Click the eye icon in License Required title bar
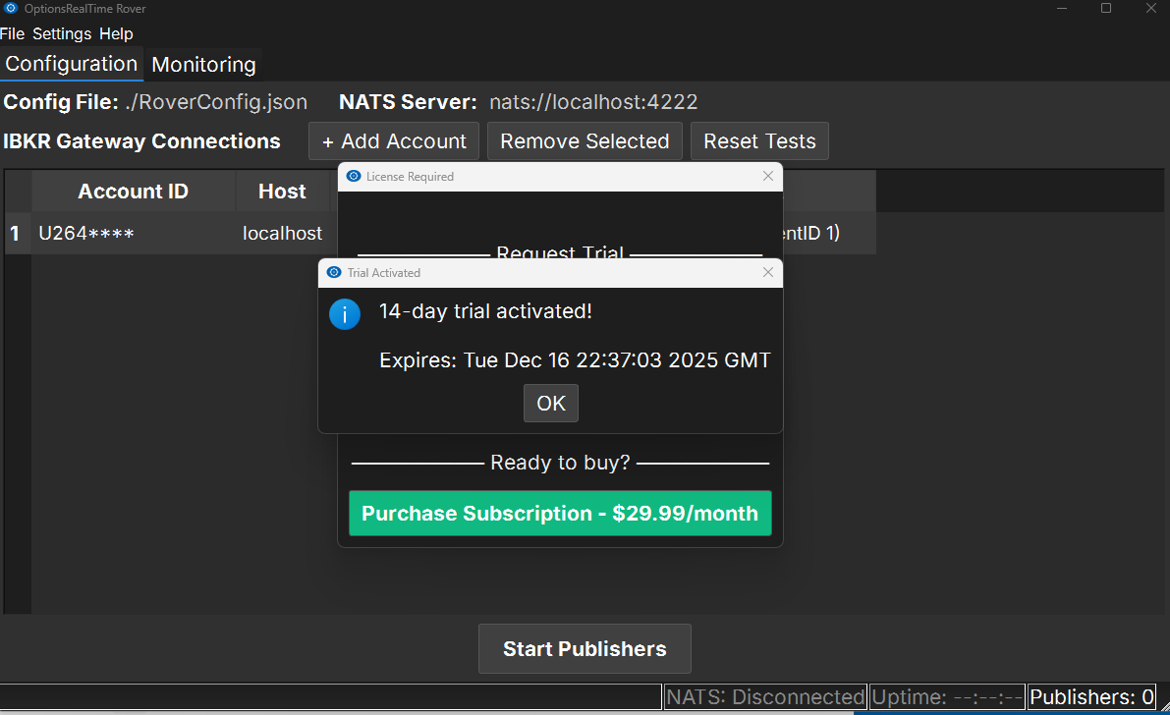This screenshot has height=715, width=1170. (354, 177)
